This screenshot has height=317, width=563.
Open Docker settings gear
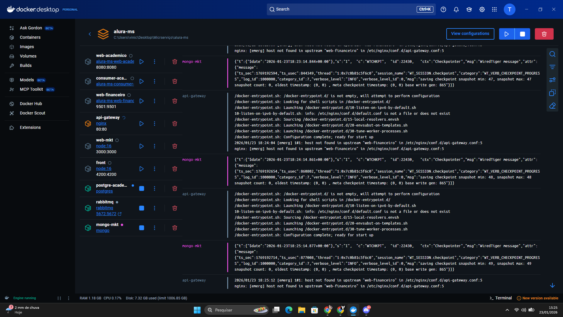click(x=482, y=9)
